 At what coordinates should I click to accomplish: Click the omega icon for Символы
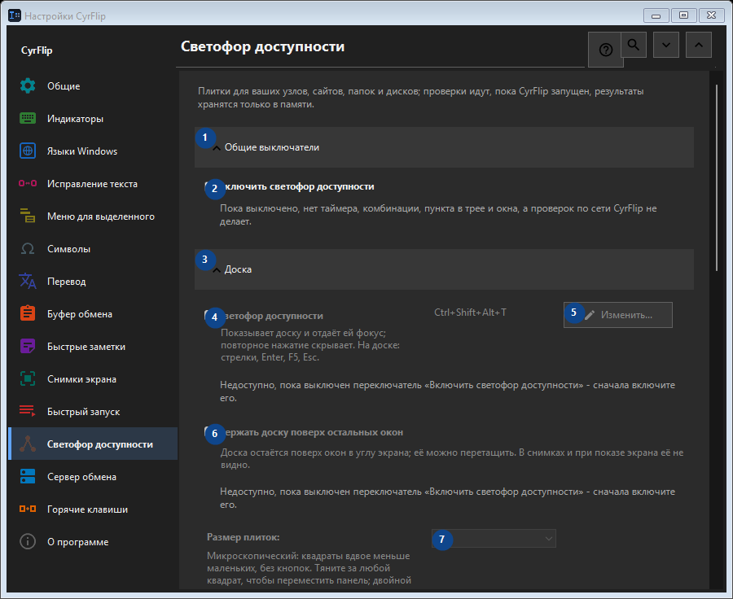[28, 249]
